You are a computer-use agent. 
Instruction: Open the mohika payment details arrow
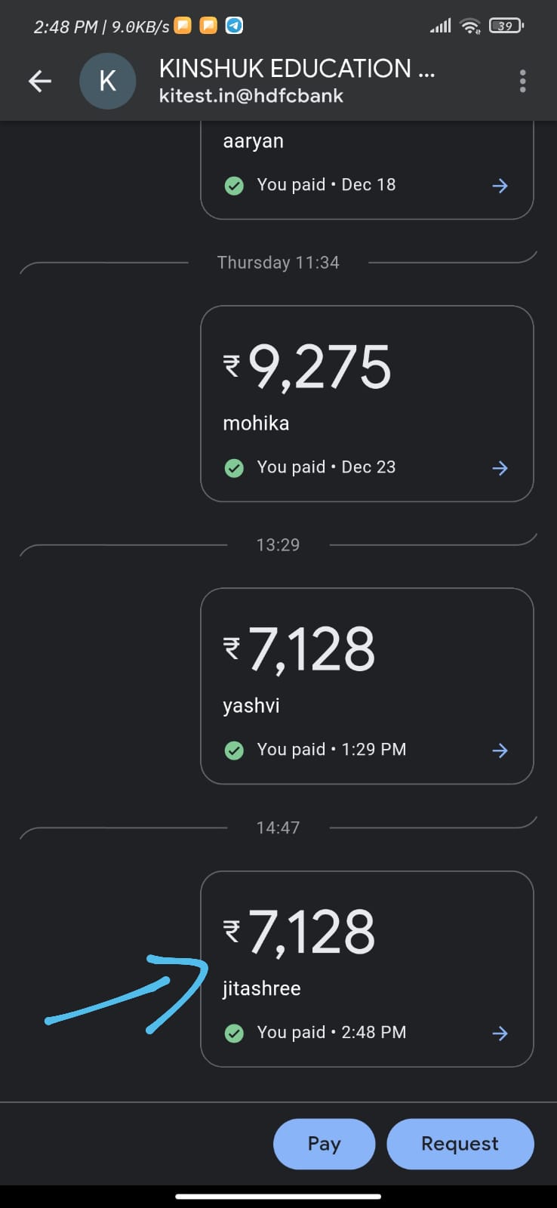point(500,468)
